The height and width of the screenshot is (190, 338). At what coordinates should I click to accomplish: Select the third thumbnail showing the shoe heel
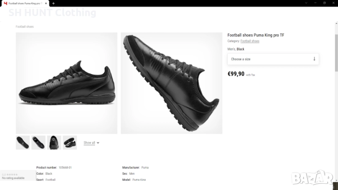54,143
